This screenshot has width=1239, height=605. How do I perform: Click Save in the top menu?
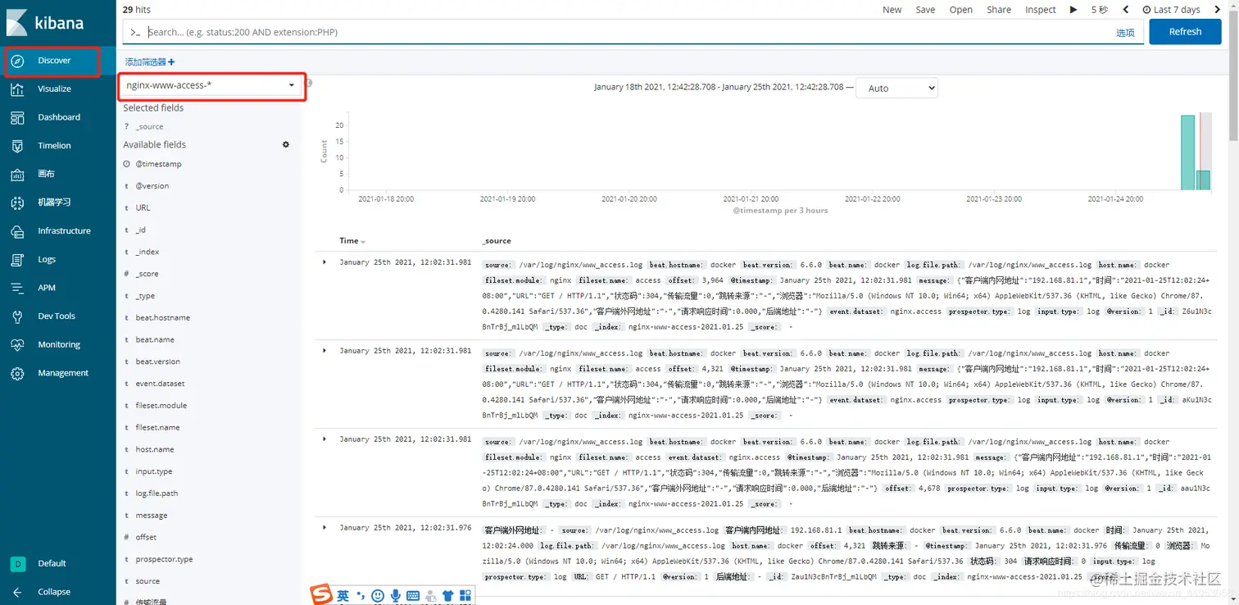[925, 10]
